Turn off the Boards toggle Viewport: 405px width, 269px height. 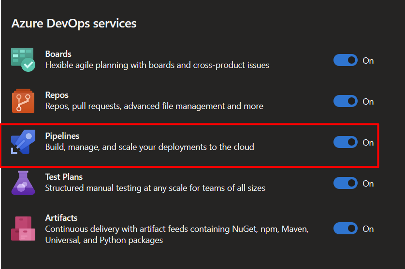click(x=346, y=60)
